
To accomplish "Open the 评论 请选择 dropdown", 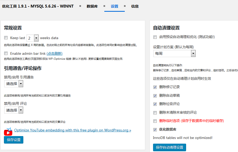I will point(14,110).
